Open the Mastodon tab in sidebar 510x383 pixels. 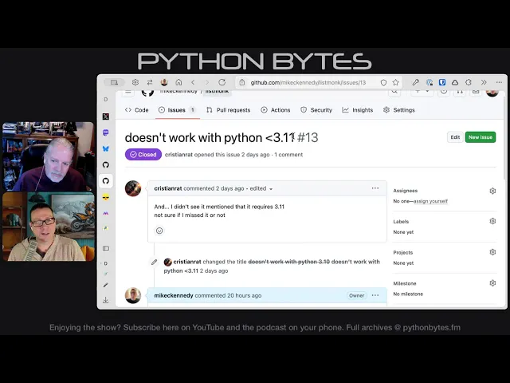pos(106,132)
